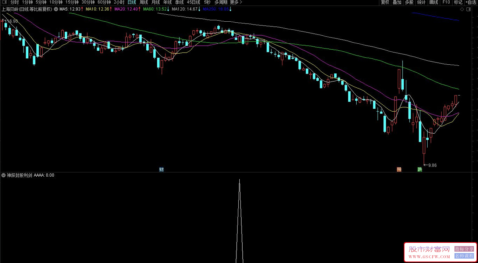This screenshot has width=478, height=263.
Task: Click the 指标分享 link in the banner
Action: [464, 249]
